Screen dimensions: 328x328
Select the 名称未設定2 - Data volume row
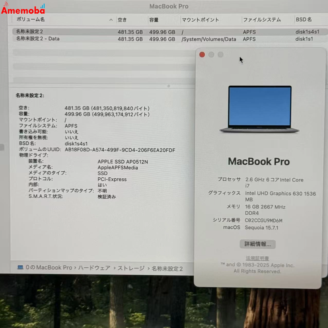77,39
